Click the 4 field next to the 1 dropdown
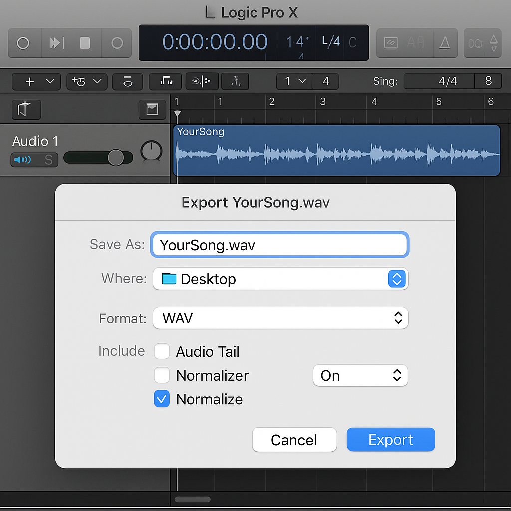This screenshot has height=511, width=511. click(326, 81)
